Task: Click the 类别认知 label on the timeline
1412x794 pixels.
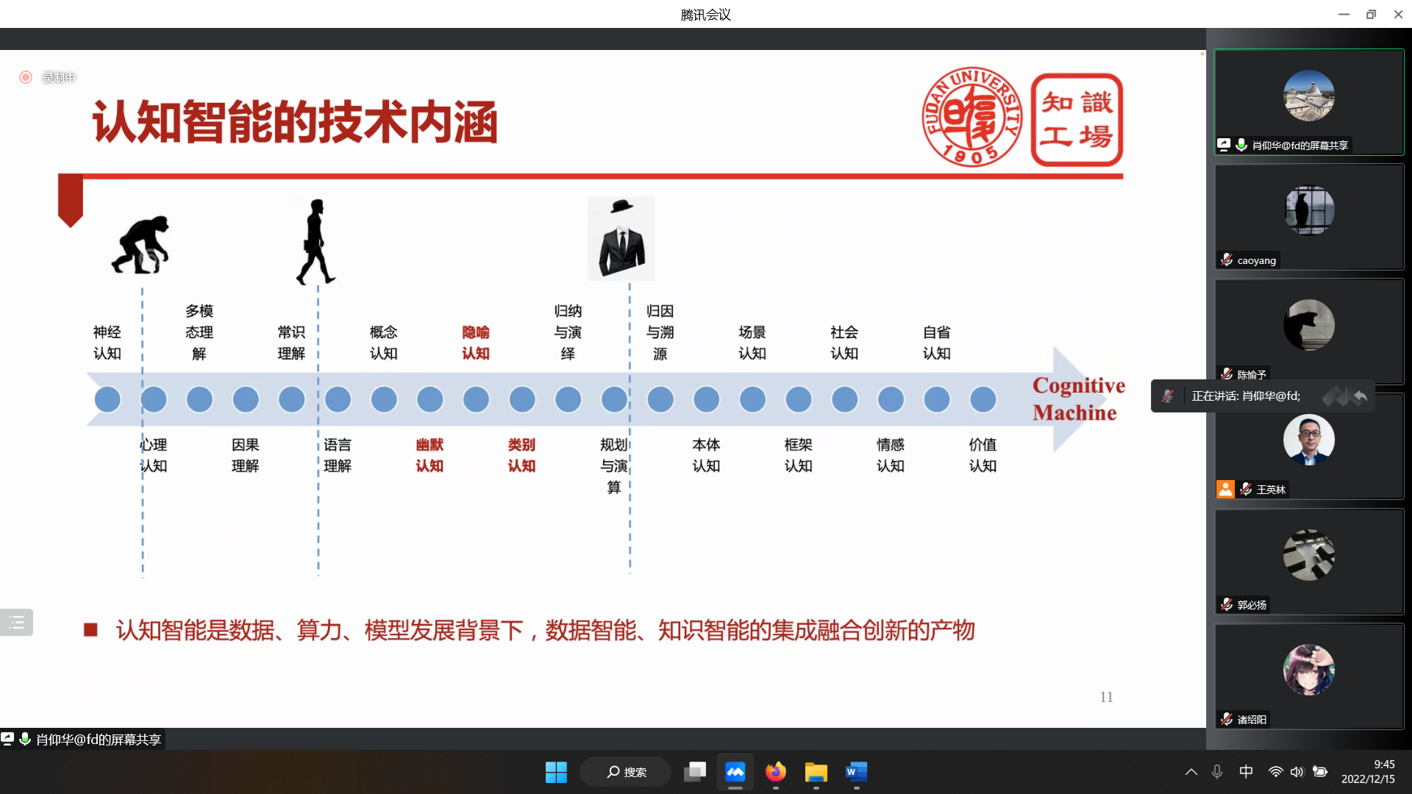Action: click(x=521, y=455)
